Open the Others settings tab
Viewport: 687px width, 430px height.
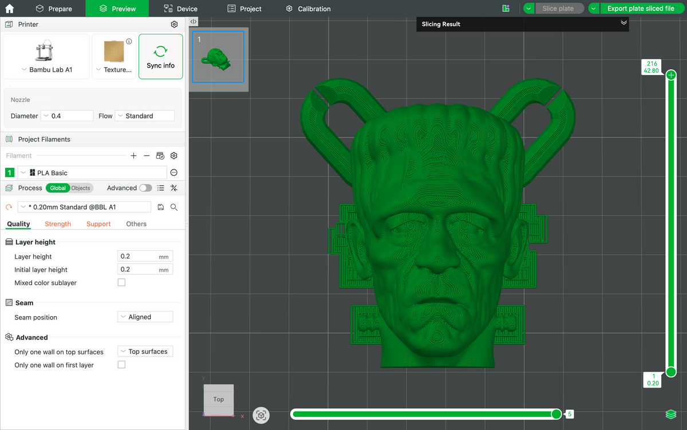point(136,224)
